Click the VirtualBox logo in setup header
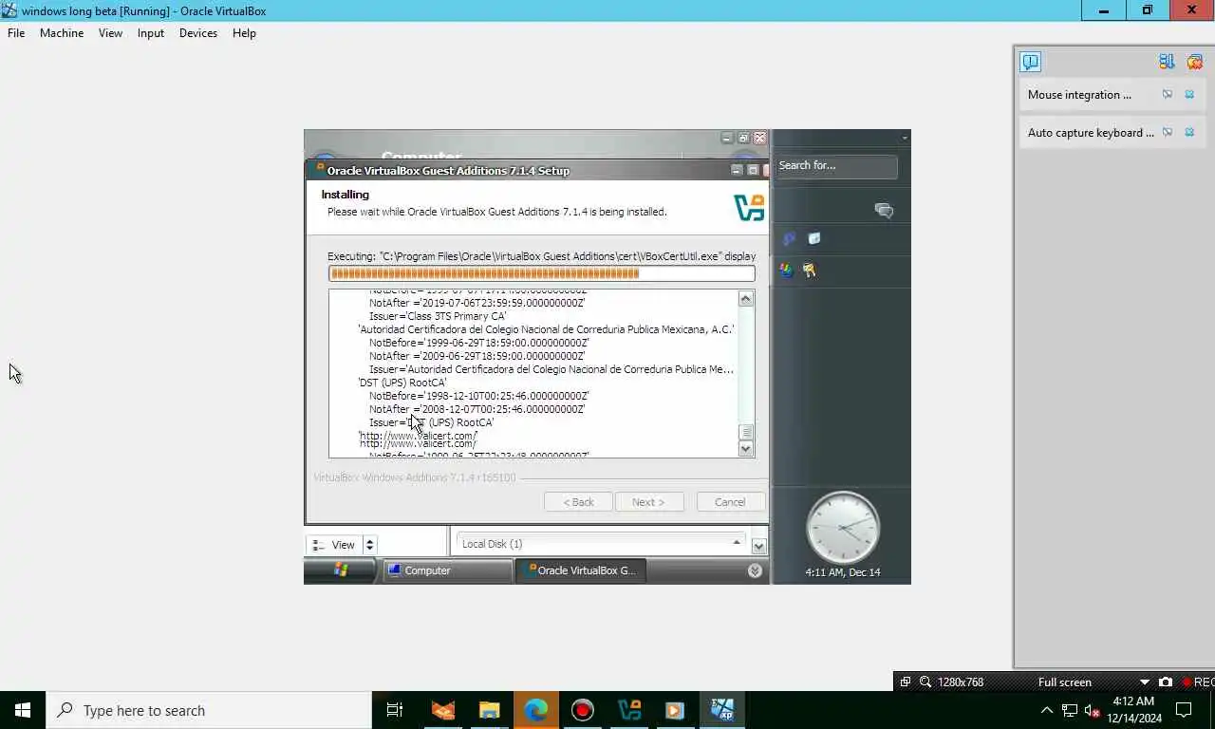Image resolution: width=1215 pixels, height=729 pixels. tap(749, 207)
